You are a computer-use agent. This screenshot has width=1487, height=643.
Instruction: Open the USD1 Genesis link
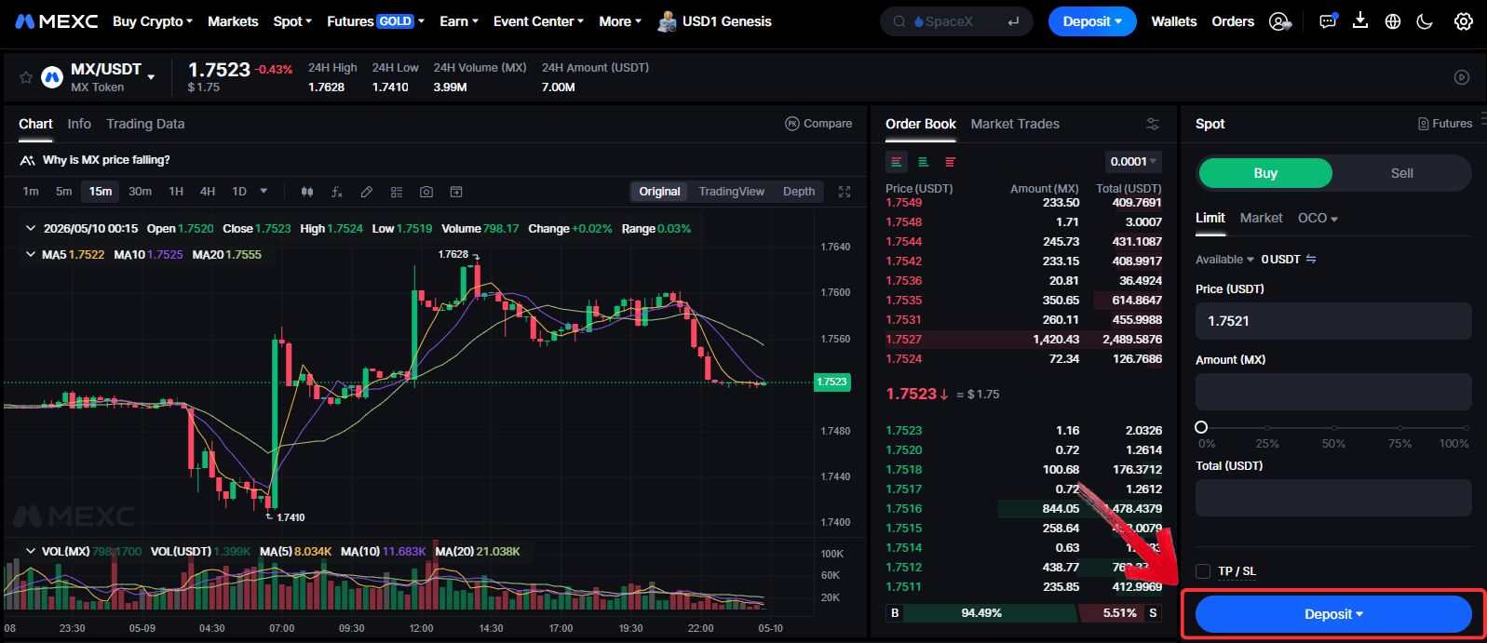tap(715, 21)
